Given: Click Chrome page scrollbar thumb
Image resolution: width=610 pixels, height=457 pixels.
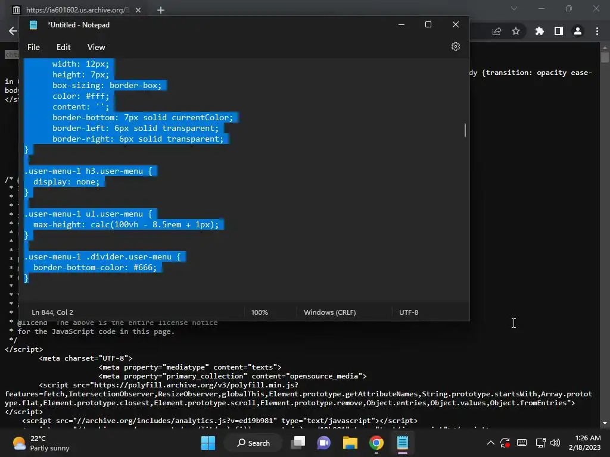Looking at the screenshot, I should click(605, 57).
